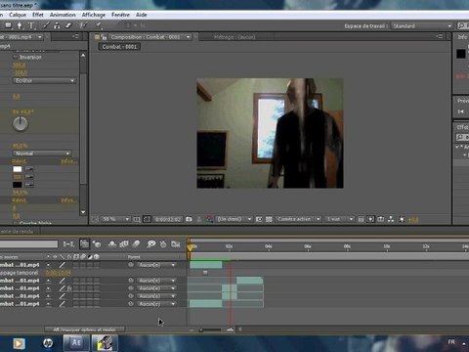
Task: Open the 50 % magnification dropdown
Action: (115, 219)
